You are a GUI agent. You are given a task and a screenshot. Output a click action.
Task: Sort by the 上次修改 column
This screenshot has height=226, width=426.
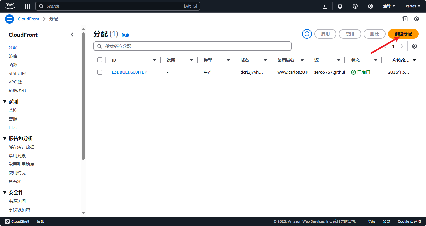coord(414,60)
